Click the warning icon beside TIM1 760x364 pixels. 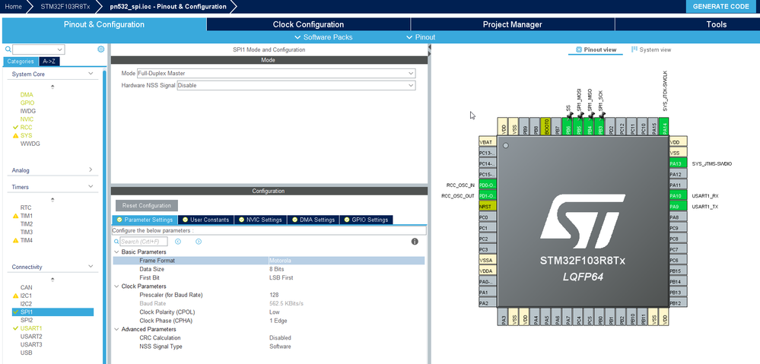tap(15, 216)
